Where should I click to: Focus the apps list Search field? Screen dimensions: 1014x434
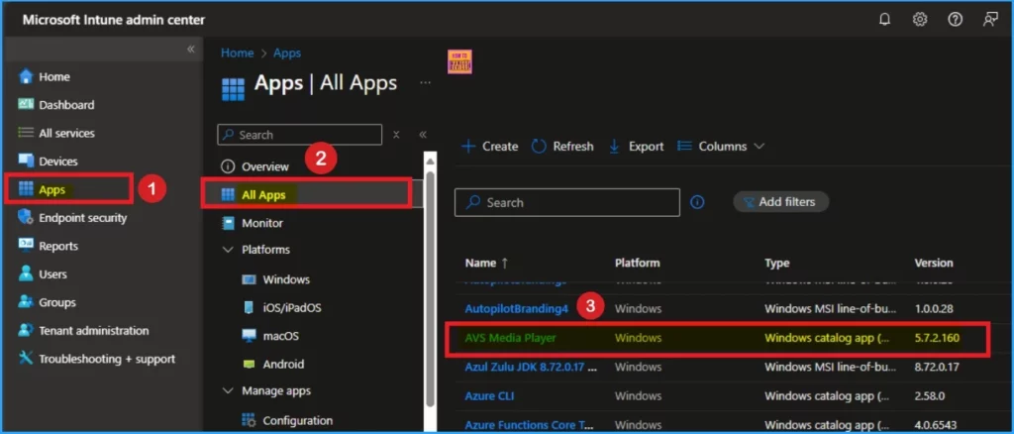[x=567, y=202]
